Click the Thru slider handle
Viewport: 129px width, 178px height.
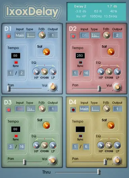click(x=99, y=172)
